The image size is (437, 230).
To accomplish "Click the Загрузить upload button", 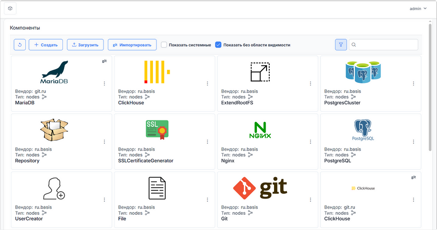I will click(x=85, y=45).
